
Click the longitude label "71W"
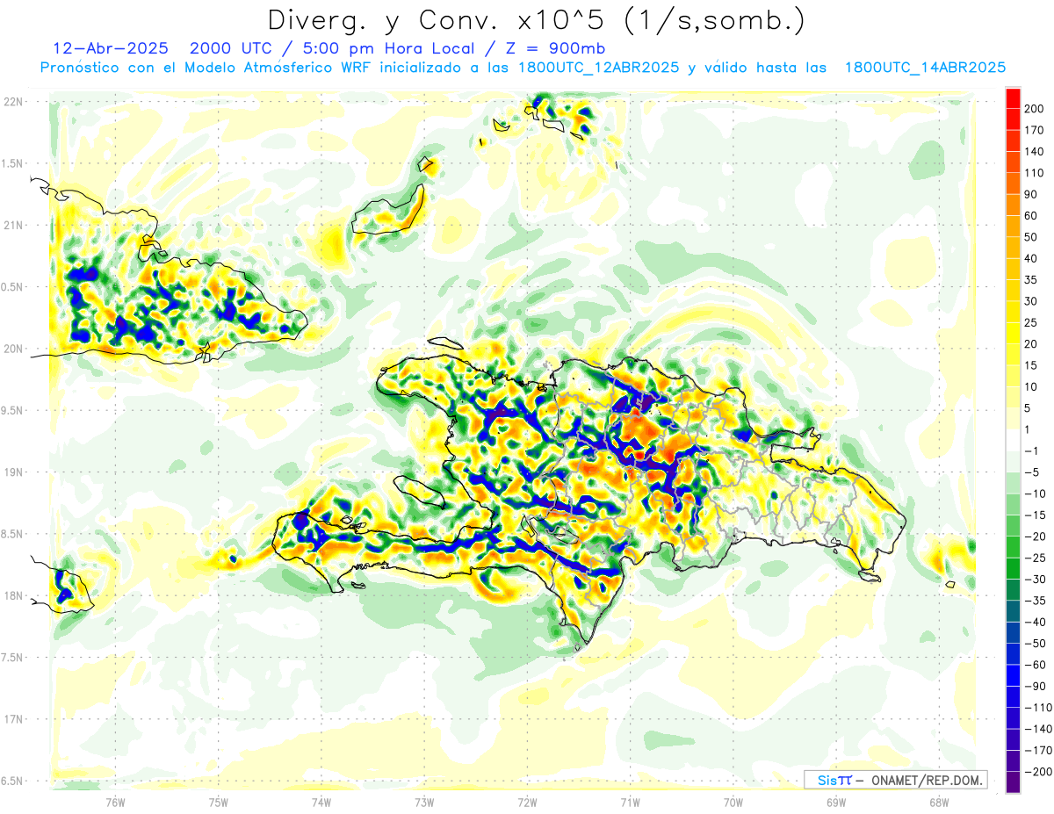pos(630,803)
